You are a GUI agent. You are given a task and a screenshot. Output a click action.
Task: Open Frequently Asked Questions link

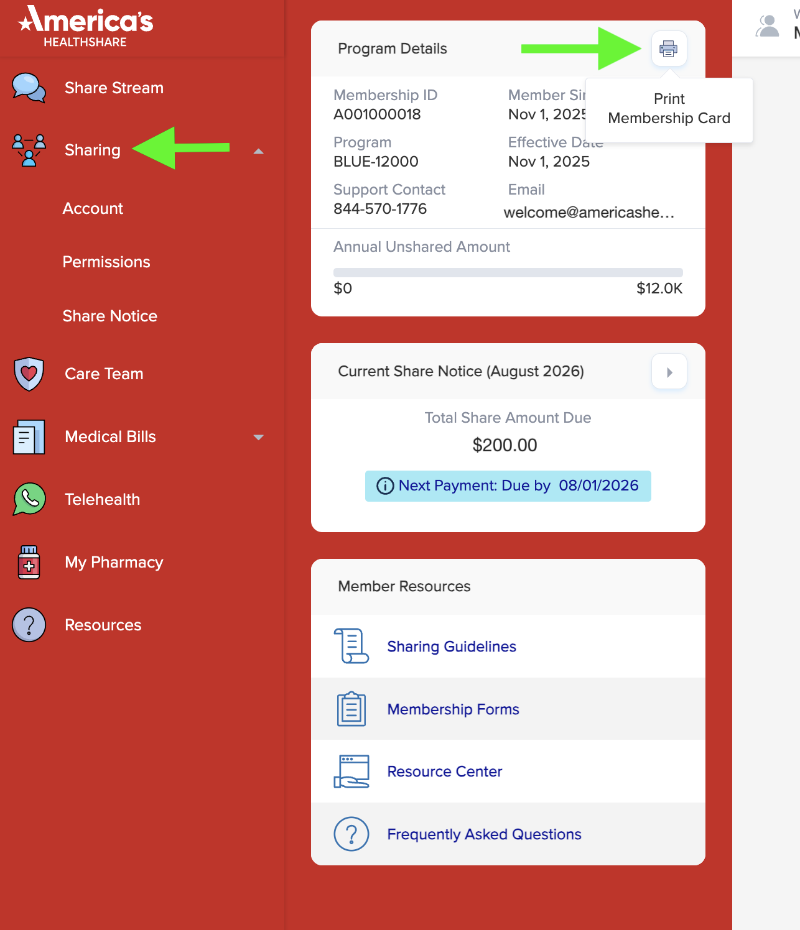point(484,834)
